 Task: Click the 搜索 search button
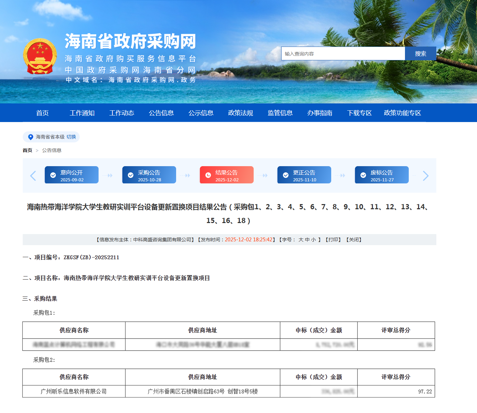(x=420, y=53)
